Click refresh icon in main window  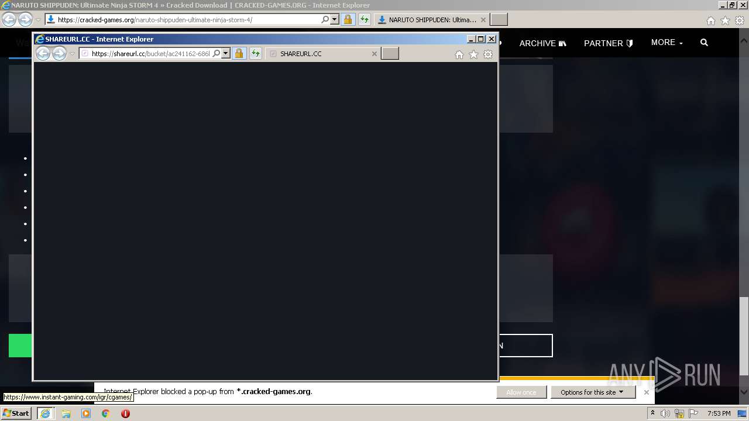(365, 19)
